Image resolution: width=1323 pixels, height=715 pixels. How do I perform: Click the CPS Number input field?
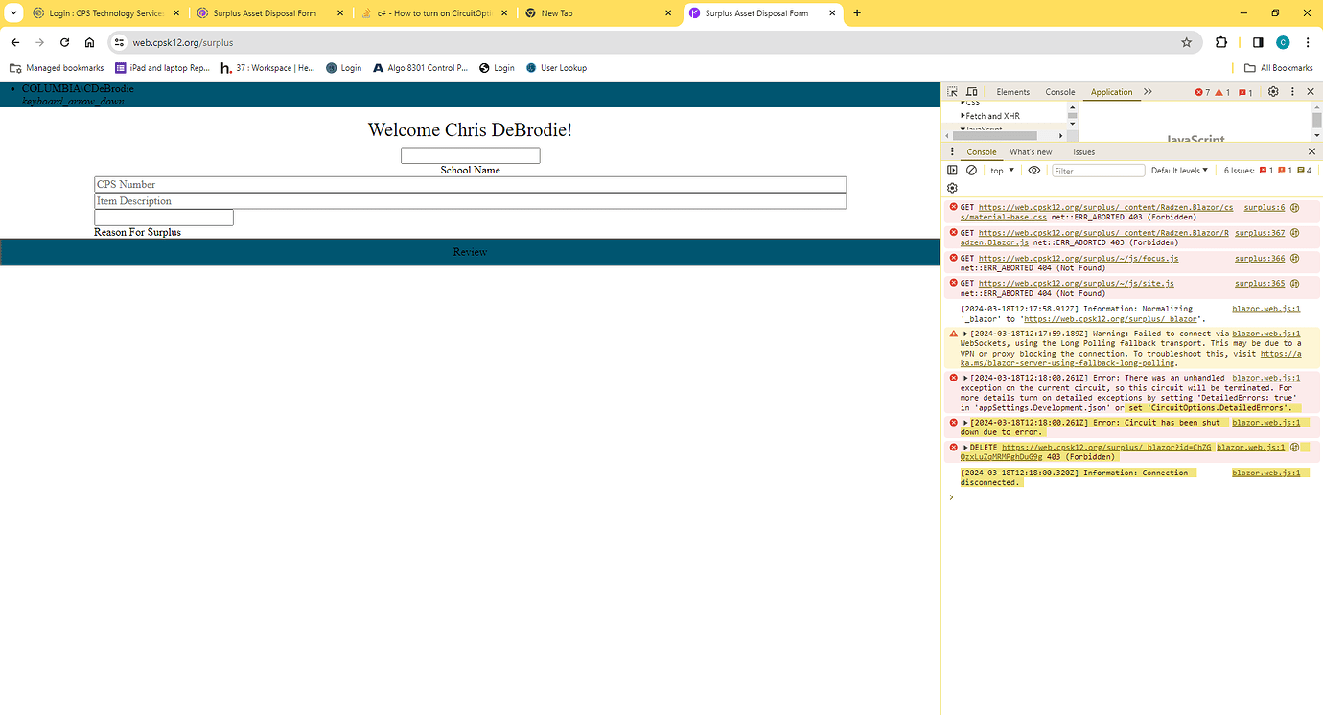pos(470,184)
